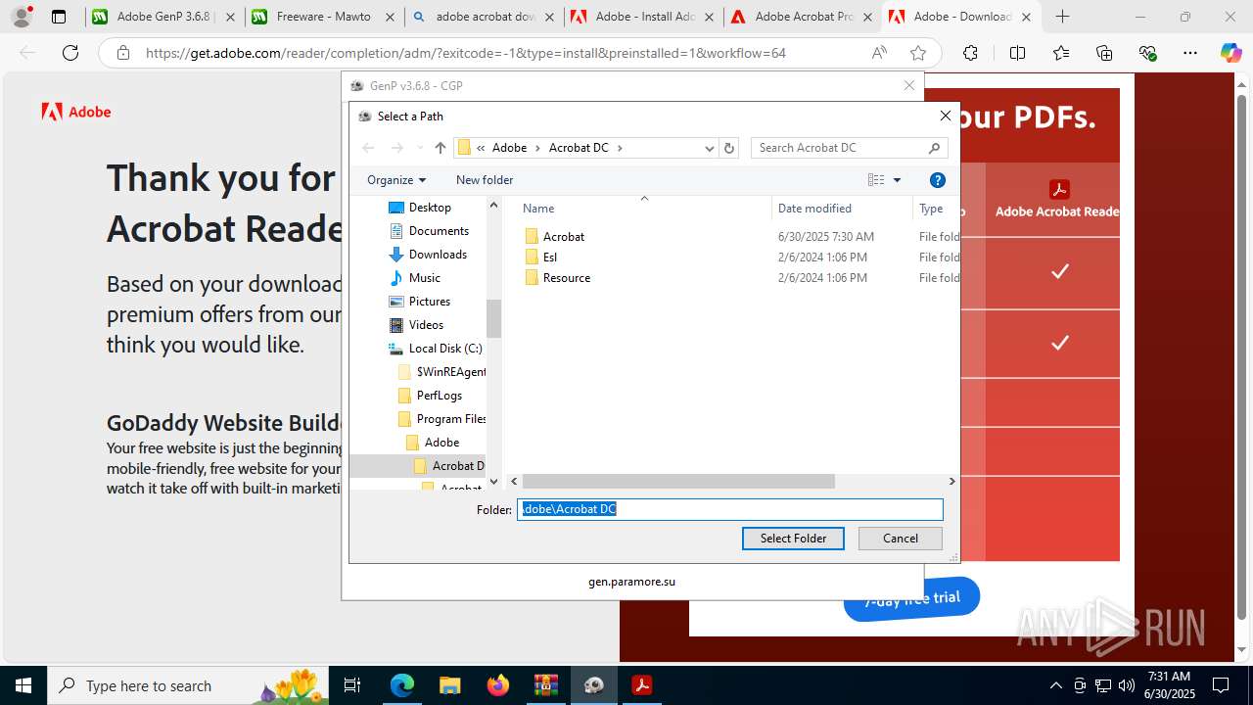The image size is (1253, 705).
Task: Change view layout icon in dialog
Action: tap(876, 180)
